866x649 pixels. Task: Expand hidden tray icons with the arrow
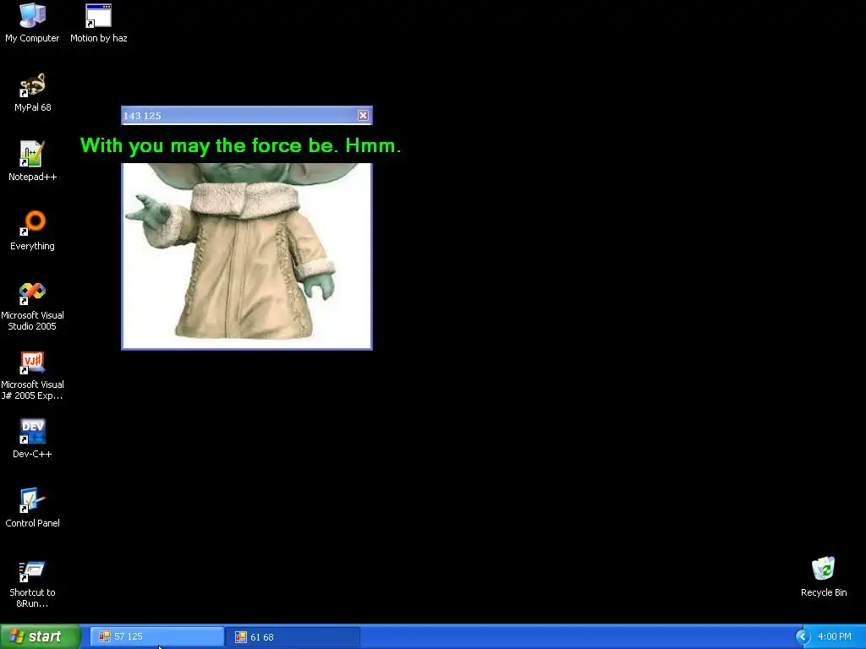tap(802, 637)
